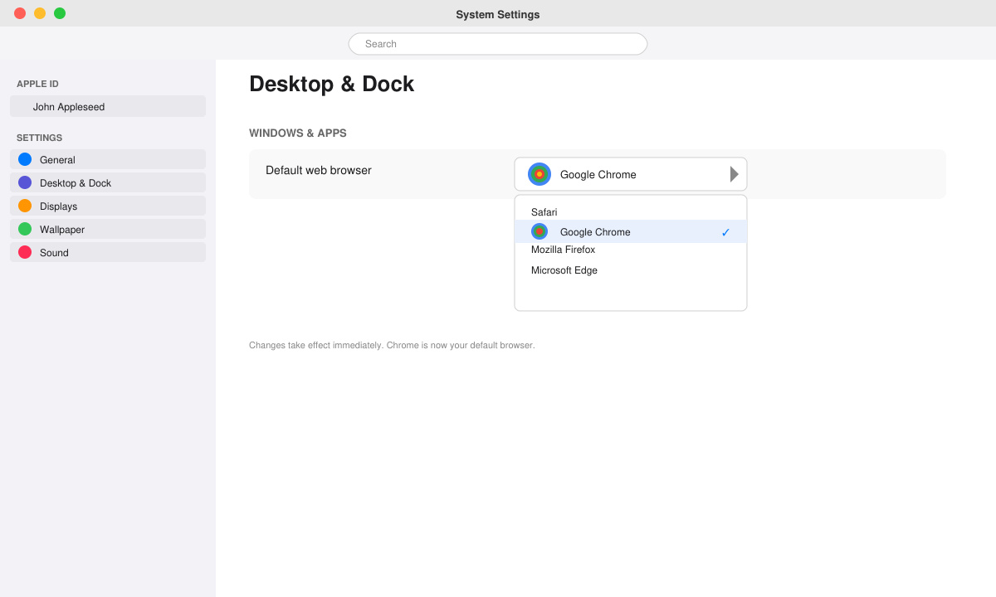This screenshot has width=996, height=597.
Task: Click the blue checkmark beside Google Chrome
Action: (x=725, y=232)
